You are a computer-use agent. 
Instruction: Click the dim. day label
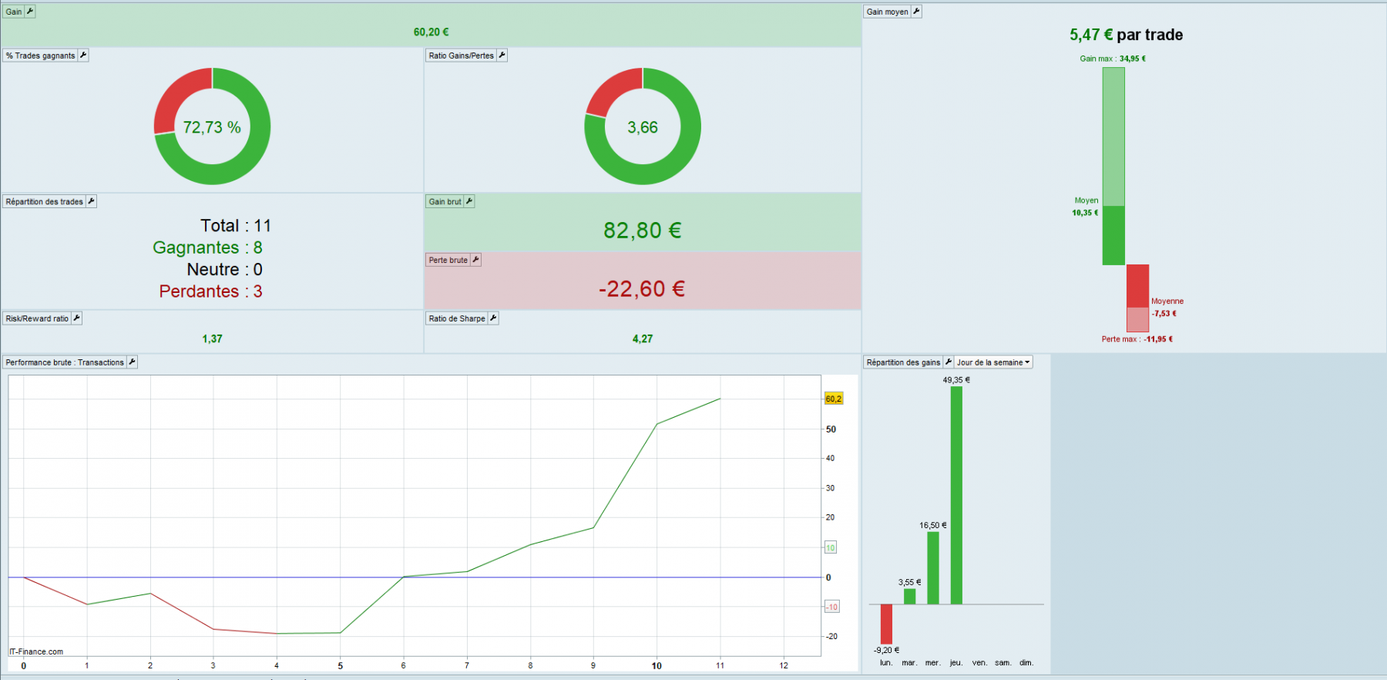(x=1026, y=663)
